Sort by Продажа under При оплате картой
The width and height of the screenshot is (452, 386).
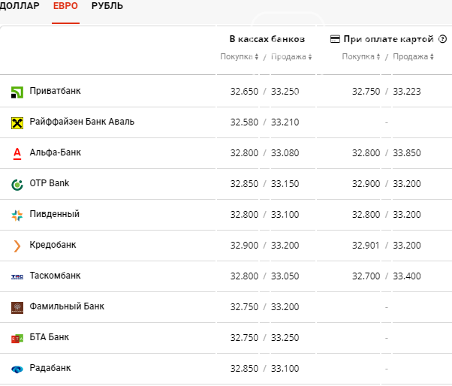pyautogui.click(x=414, y=56)
